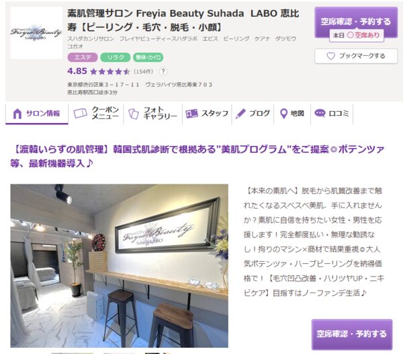Click the photo gallery cards icon

(134, 114)
